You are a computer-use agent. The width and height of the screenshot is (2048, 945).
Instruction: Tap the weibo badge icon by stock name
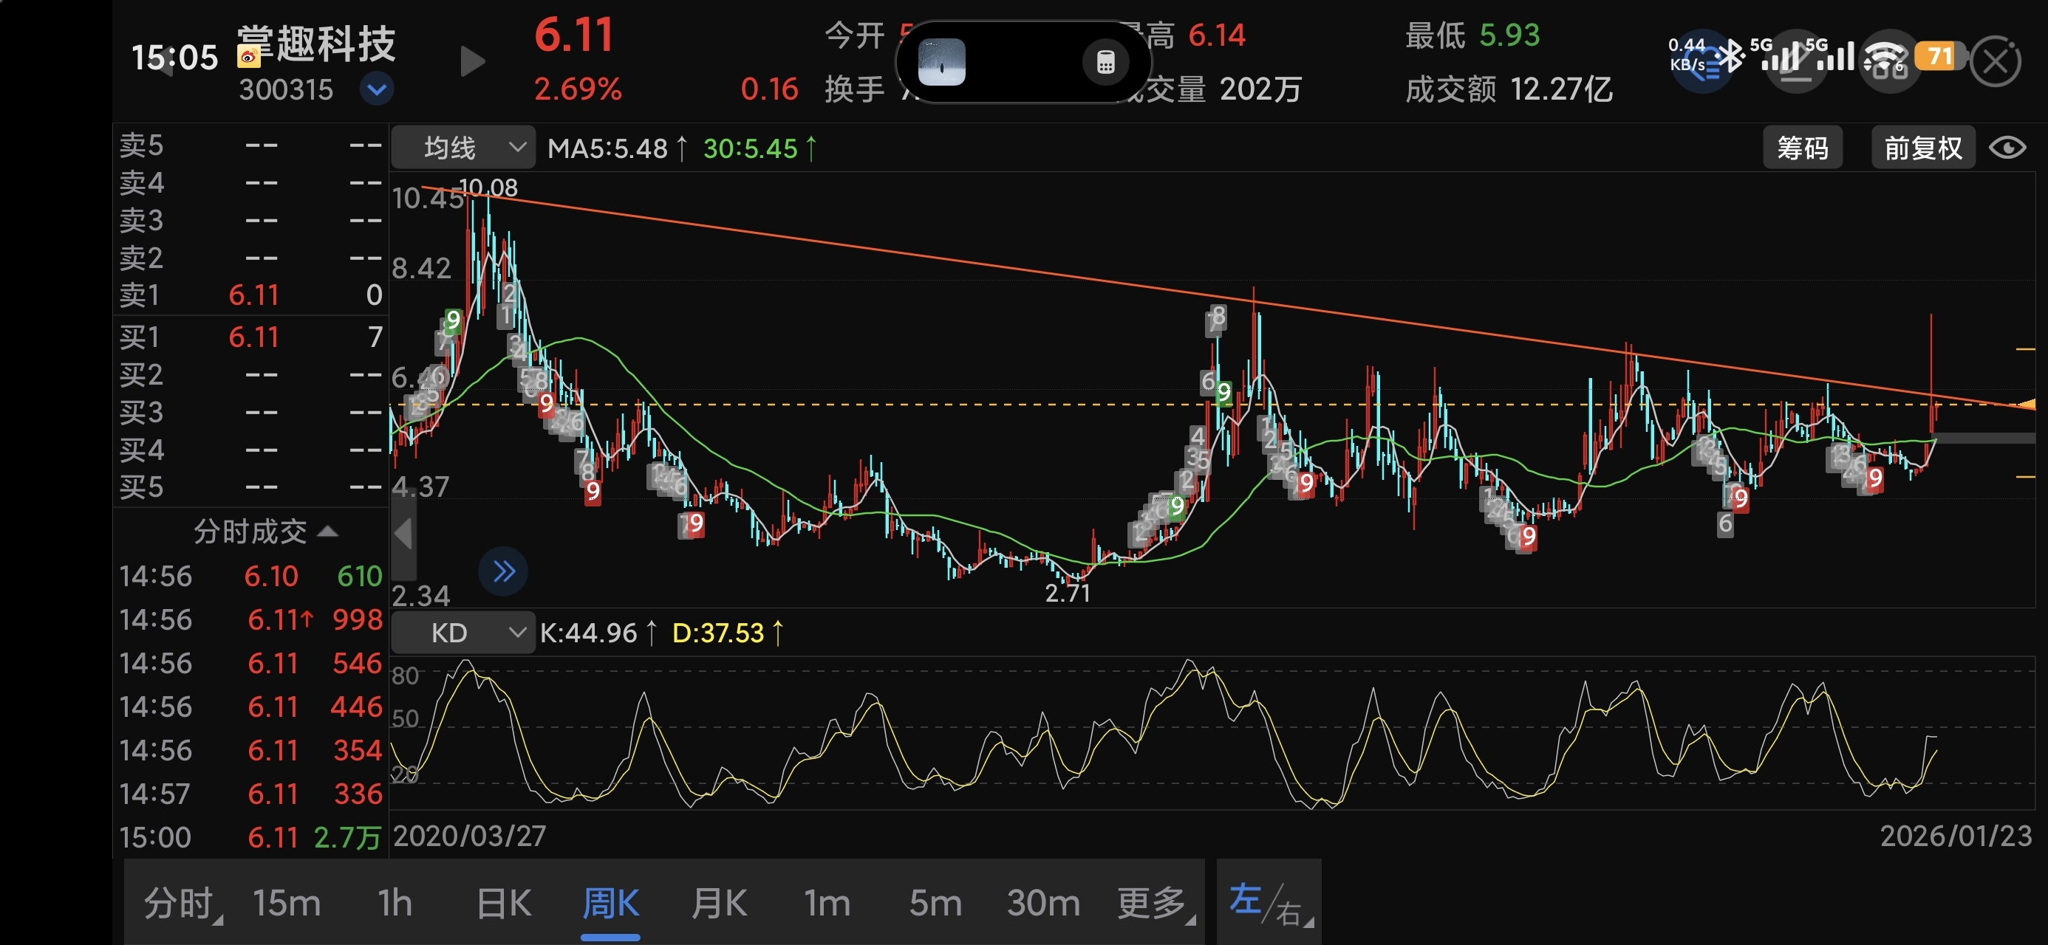(x=248, y=56)
